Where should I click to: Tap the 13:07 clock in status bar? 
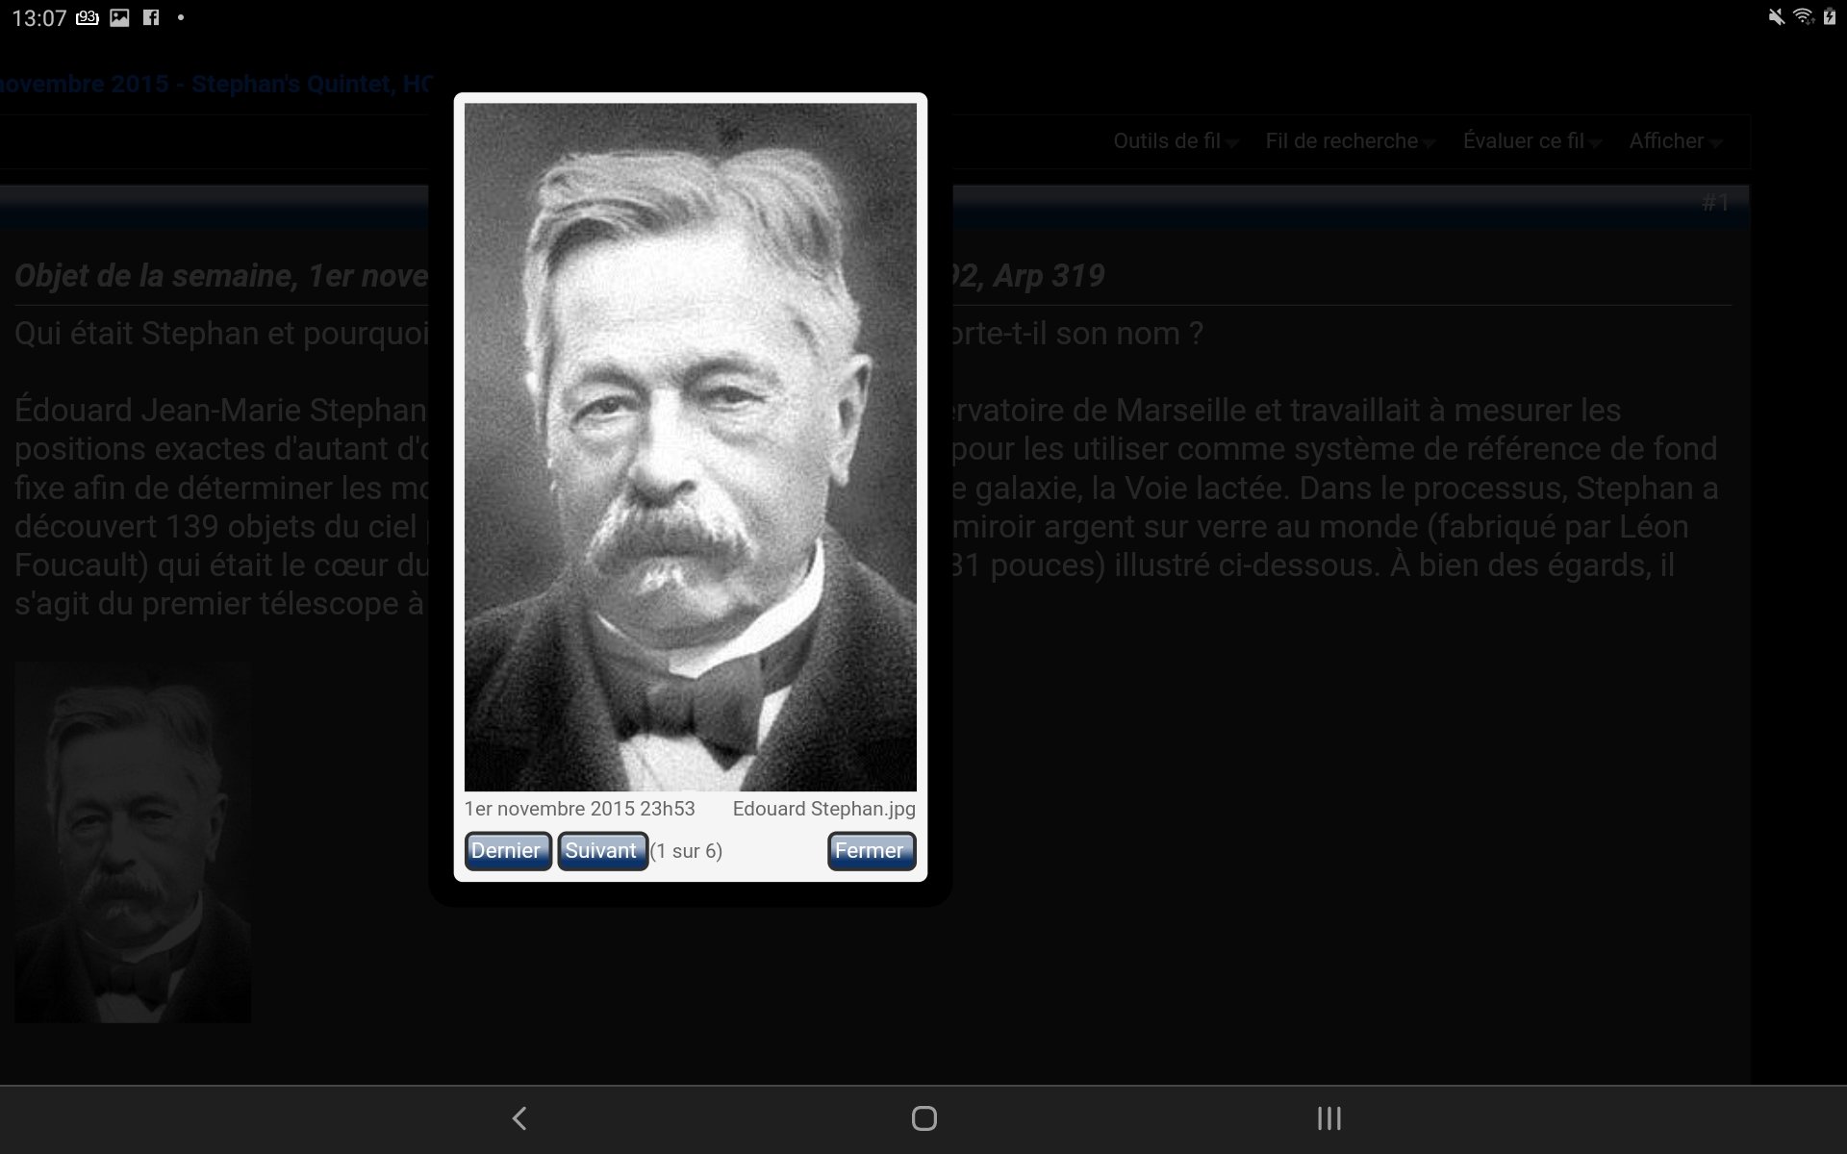38,18
